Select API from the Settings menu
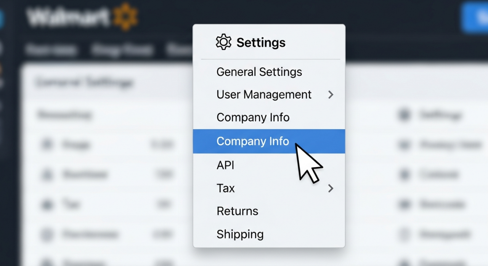Screen dimensions: 488x266 pos(225,165)
